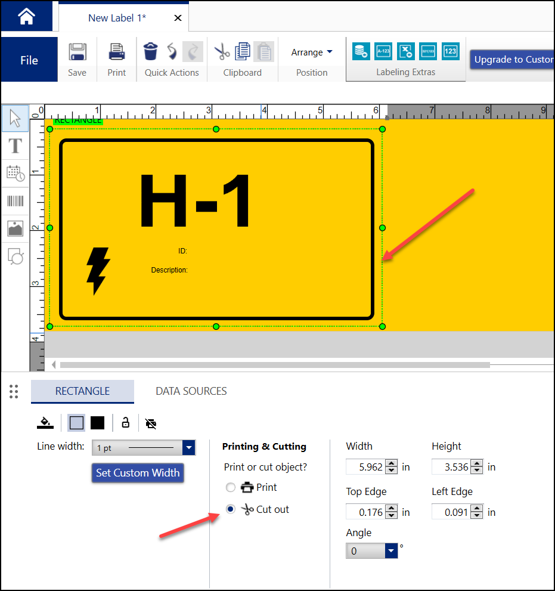Select the Shape tool in the sidebar

pyautogui.click(x=15, y=256)
